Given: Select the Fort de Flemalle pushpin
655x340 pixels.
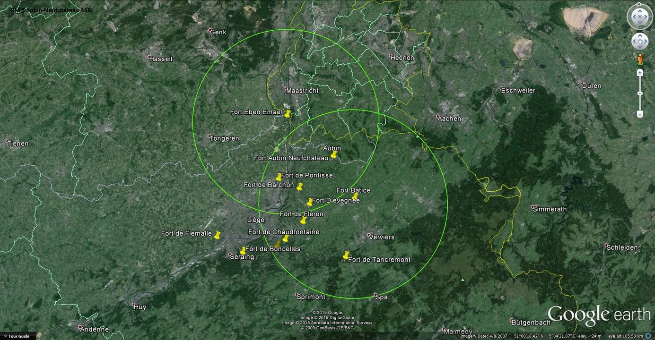Looking at the screenshot, I should (217, 235).
